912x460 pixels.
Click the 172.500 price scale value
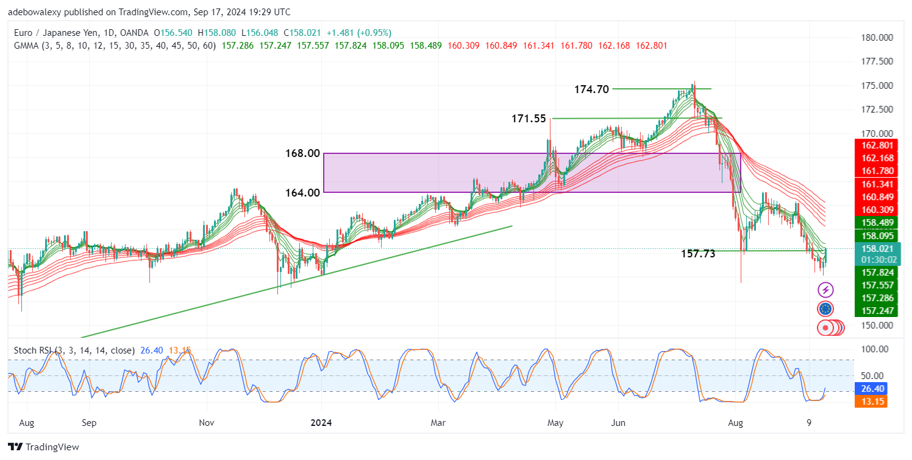876,110
